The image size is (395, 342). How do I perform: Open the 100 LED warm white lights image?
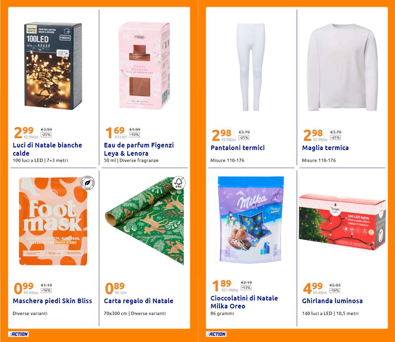tap(53, 66)
